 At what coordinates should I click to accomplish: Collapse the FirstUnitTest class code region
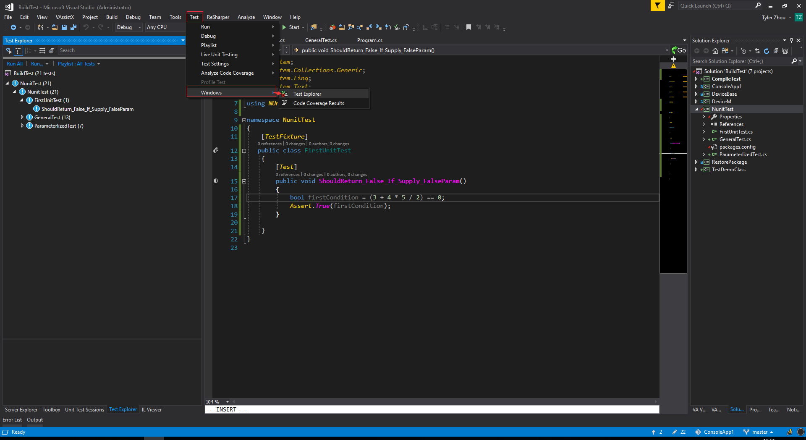244,151
